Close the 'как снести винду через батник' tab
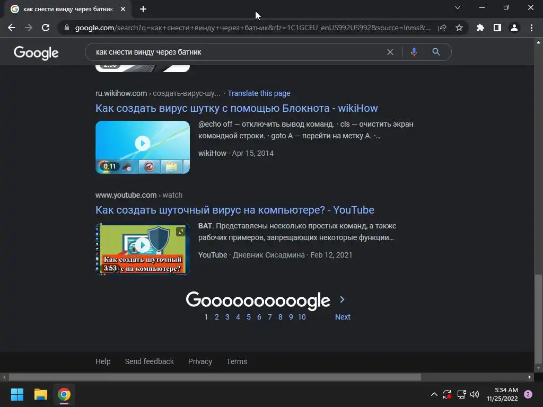543x407 pixels. tap(123, 9)
